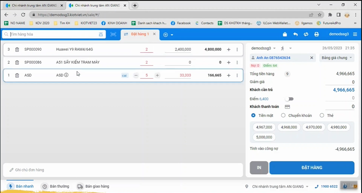
Task: Open the hamburger menu next to demodssg3
Action: coord(355,34)
